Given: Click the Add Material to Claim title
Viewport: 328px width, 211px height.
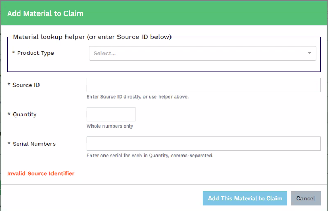Looking at the screenshot, I should tap(45, 13).
